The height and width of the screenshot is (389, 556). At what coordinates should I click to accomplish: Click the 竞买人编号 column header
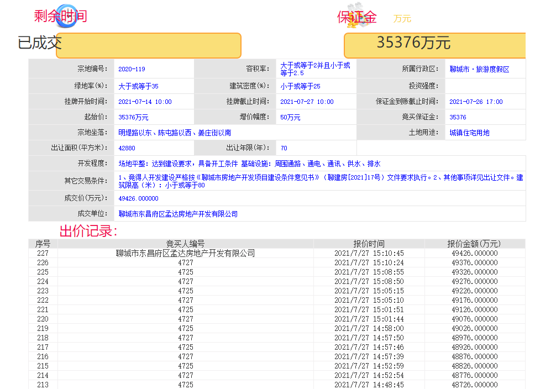tap(185, 244)
